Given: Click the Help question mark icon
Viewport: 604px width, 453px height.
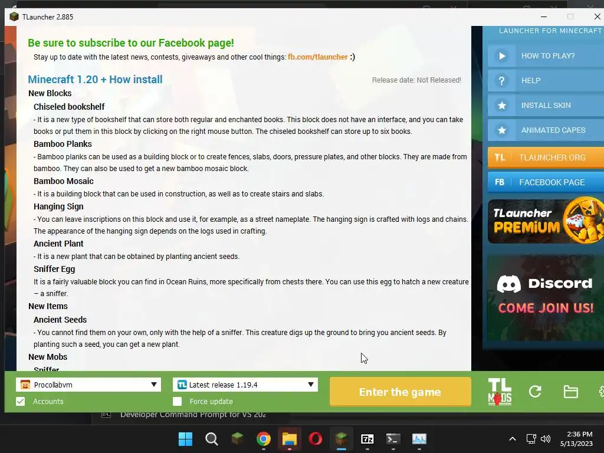Looking at the screenshot, I should [501, 80].
